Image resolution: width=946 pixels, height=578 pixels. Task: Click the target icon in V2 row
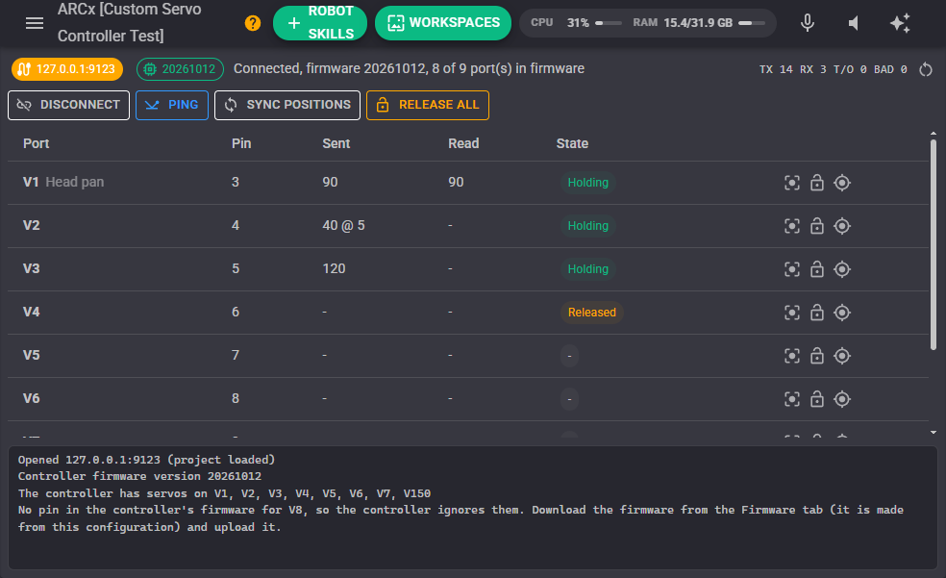click(x=842, y=226)
